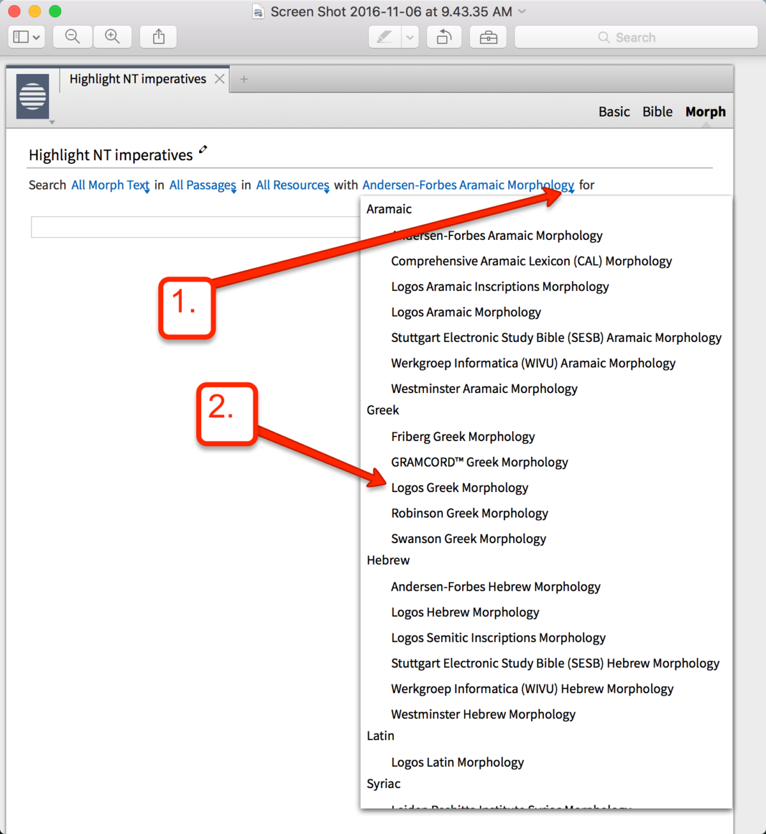The image size is (766, 834).
Task: Click the document proxy icon in title bar
Action: (258, 11)
